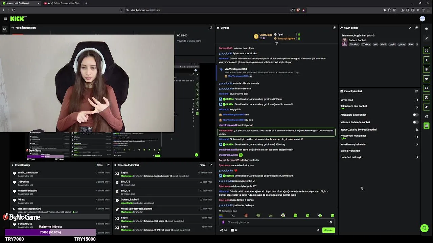Pop out the Etkinlik Akışı panel
Screen dimensions: 433x243
click(108, 165)
